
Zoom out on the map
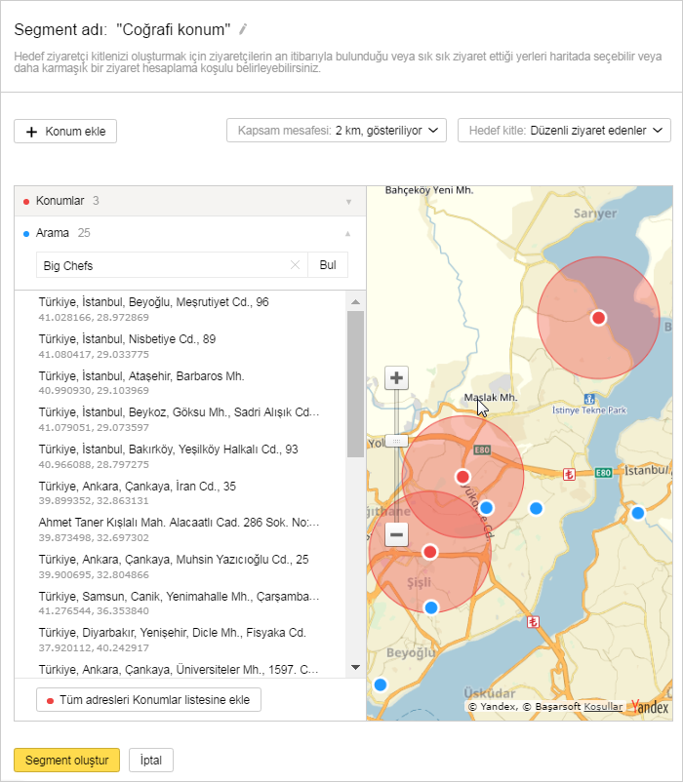396,534
